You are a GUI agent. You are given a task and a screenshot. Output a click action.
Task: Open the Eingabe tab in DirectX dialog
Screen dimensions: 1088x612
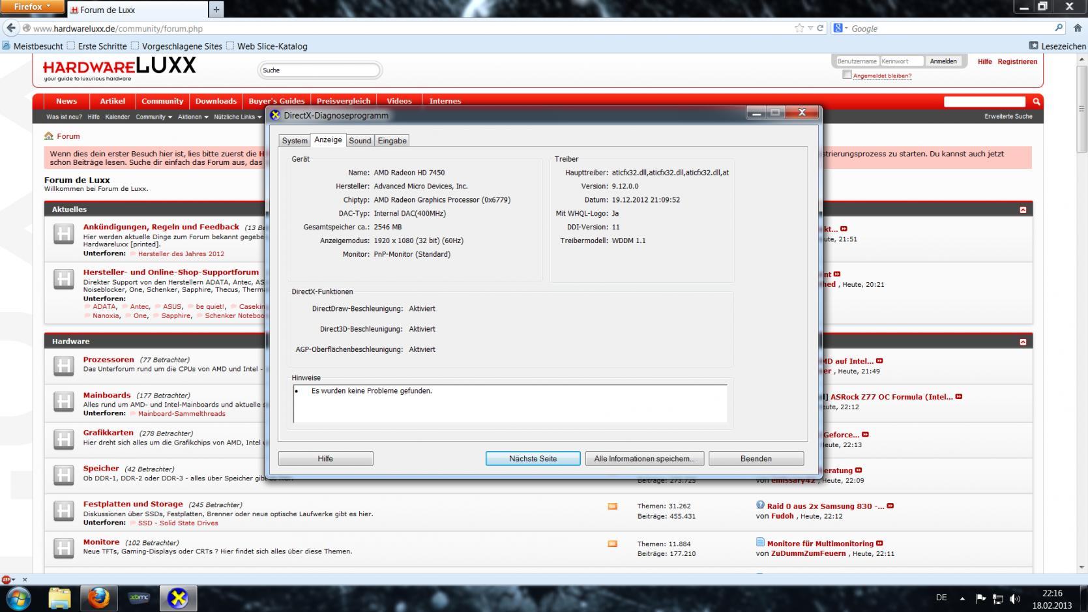pyautogui.click(x=392, y=141)
